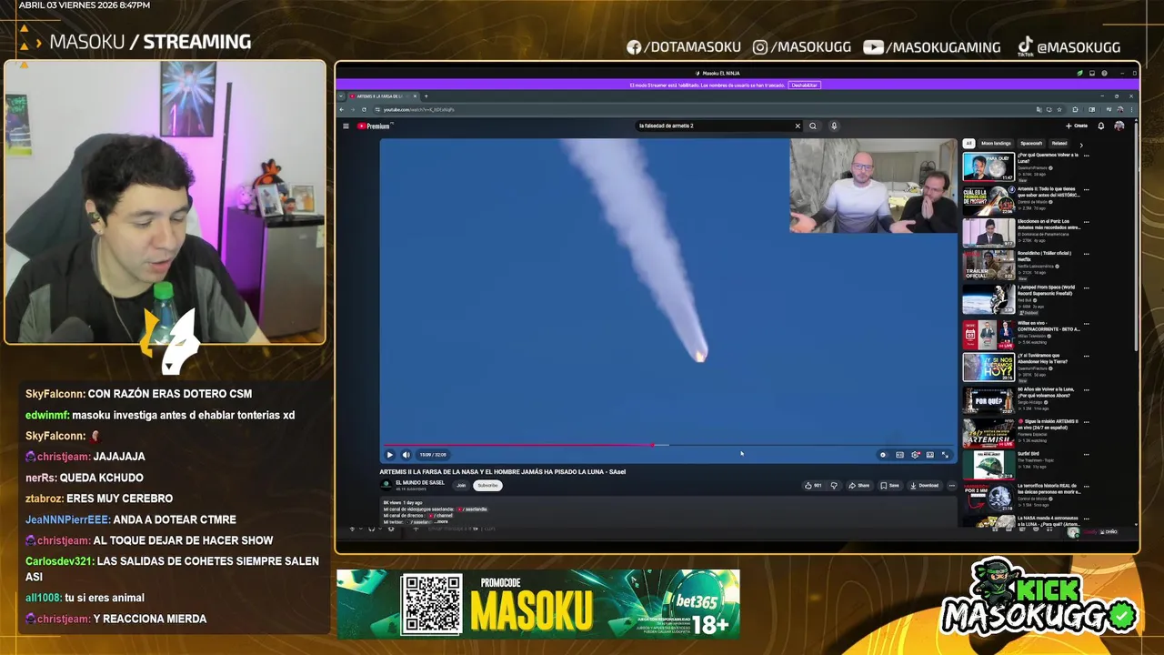This screenshot has height=655, width=1164.
Task: Open the tab search dropdown arrow
Action: tap(341, 96)
